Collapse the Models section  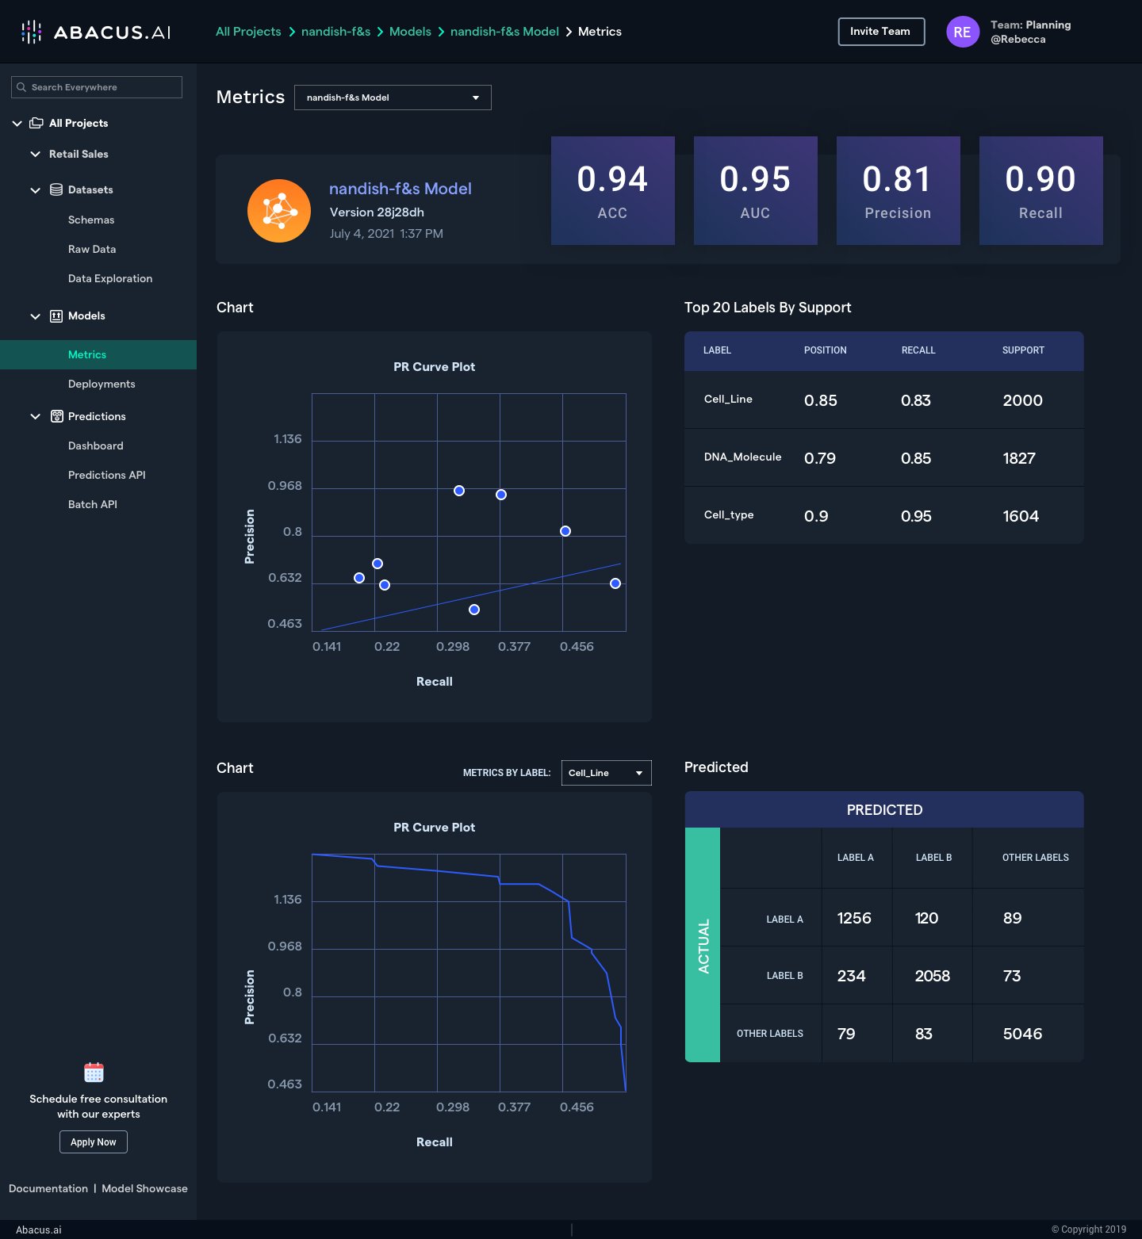(35, 316)
